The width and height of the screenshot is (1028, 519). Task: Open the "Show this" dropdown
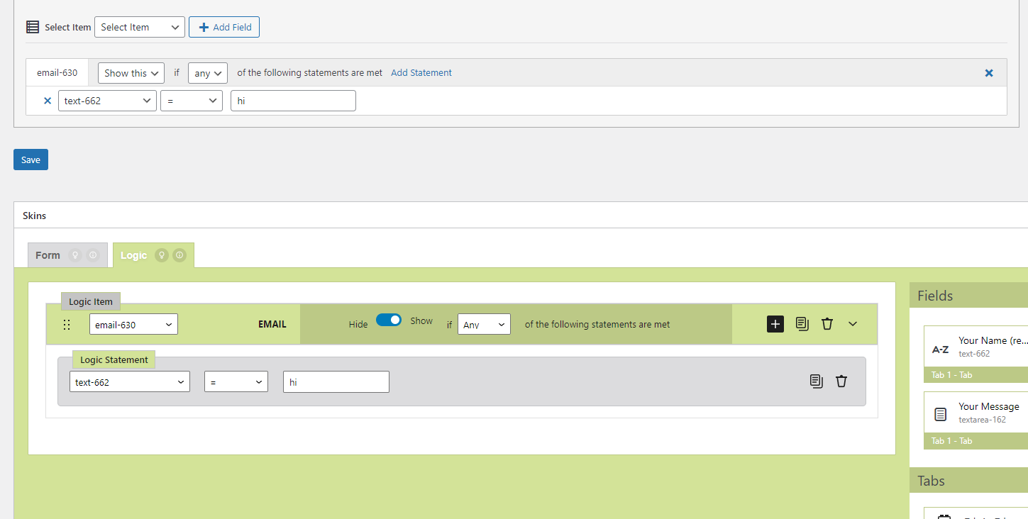click(x=131, y=73)
